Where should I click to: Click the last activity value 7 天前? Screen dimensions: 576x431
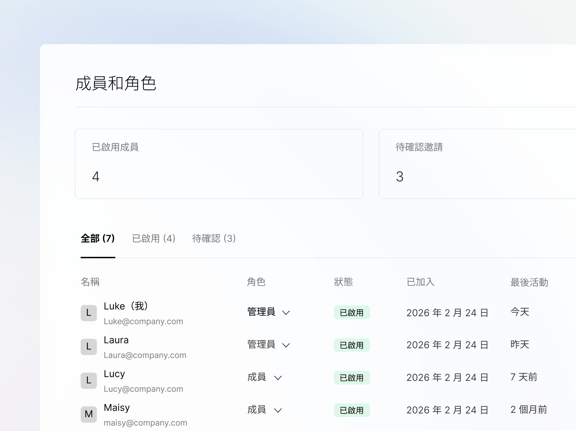click(524, 377)
